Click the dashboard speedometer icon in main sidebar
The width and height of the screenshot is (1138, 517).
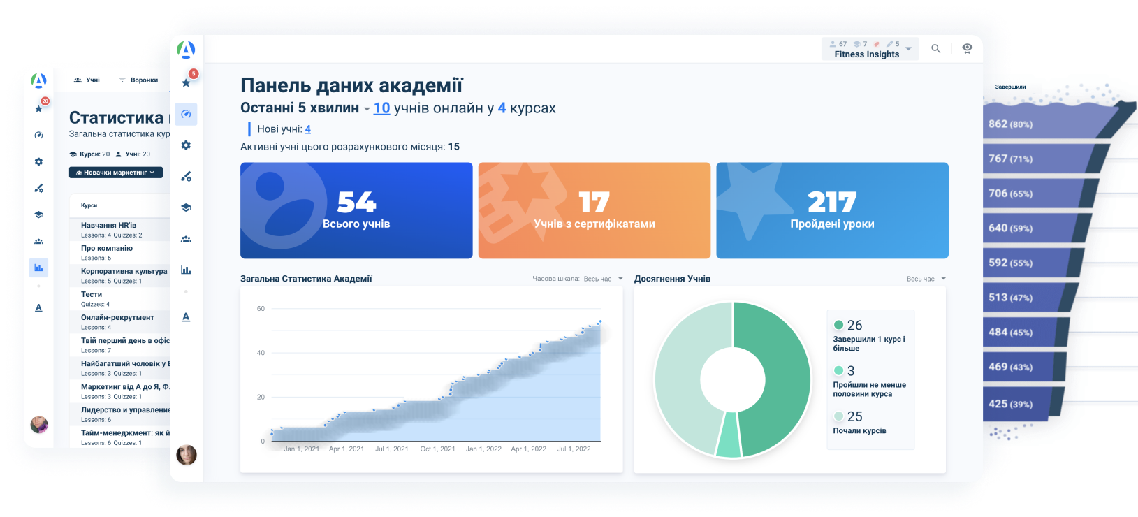point(186,114)
